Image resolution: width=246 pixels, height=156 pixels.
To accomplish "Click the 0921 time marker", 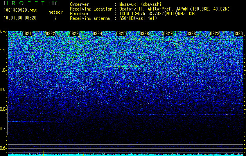I will (27, 34).
